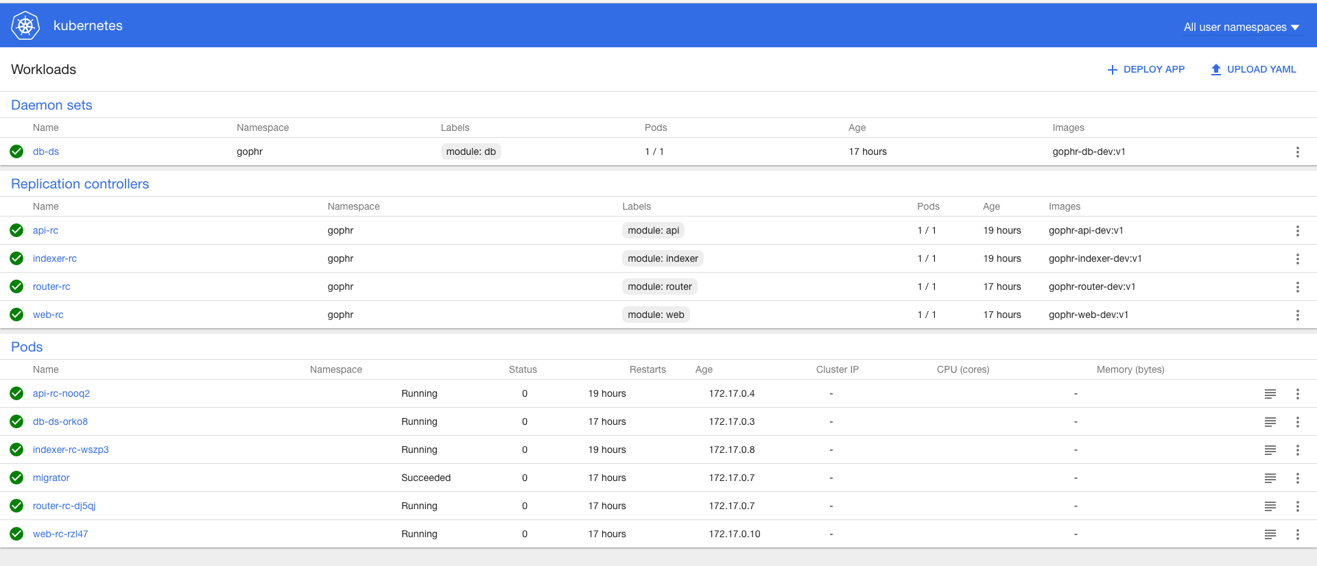This screenshot has height=566, width=1317.
Task: Open the api-rc-nooq2 pod
Action: (x=61, y=393)
